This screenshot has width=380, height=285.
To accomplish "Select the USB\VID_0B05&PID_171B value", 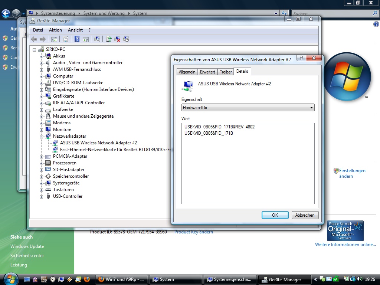I will [209, 133].
